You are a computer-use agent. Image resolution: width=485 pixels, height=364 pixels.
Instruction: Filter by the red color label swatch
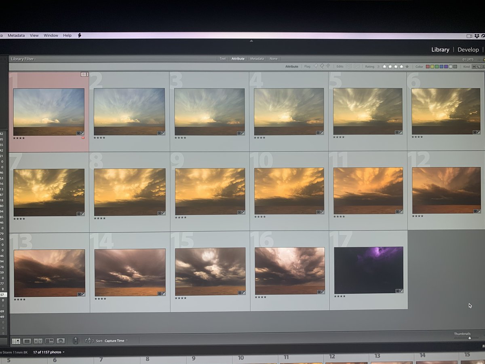428,67
